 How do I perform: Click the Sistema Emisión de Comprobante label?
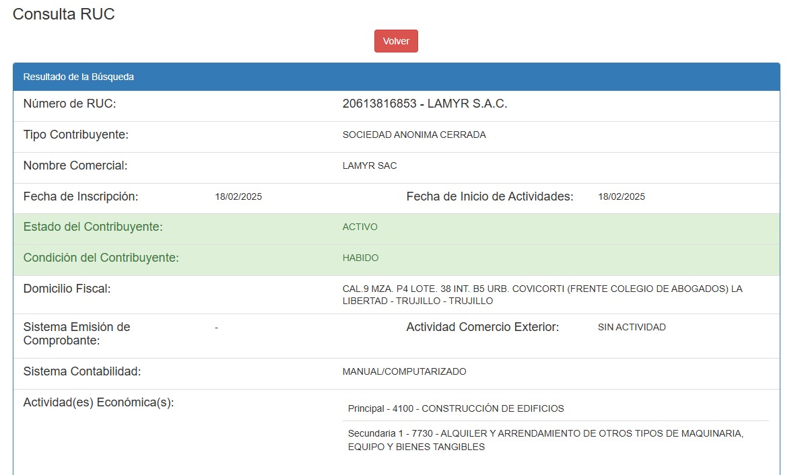click(x=77, y=334)
